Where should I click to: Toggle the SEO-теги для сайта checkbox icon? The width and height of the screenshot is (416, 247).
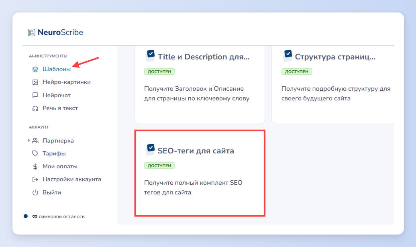pos(151,149)
